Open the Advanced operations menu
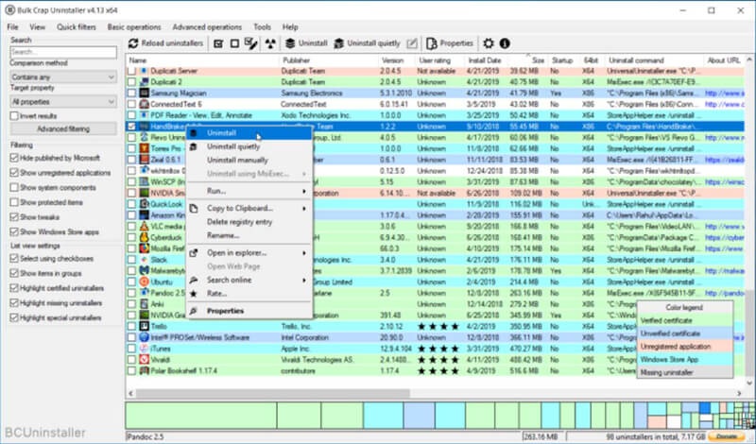This screenshot has height=444, width=756. tap(207, 27)
